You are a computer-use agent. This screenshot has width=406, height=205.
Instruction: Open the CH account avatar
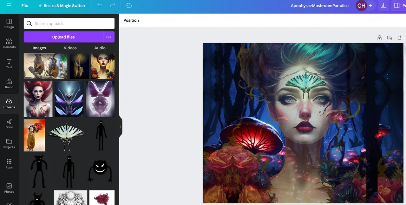[x=361, y=6]
